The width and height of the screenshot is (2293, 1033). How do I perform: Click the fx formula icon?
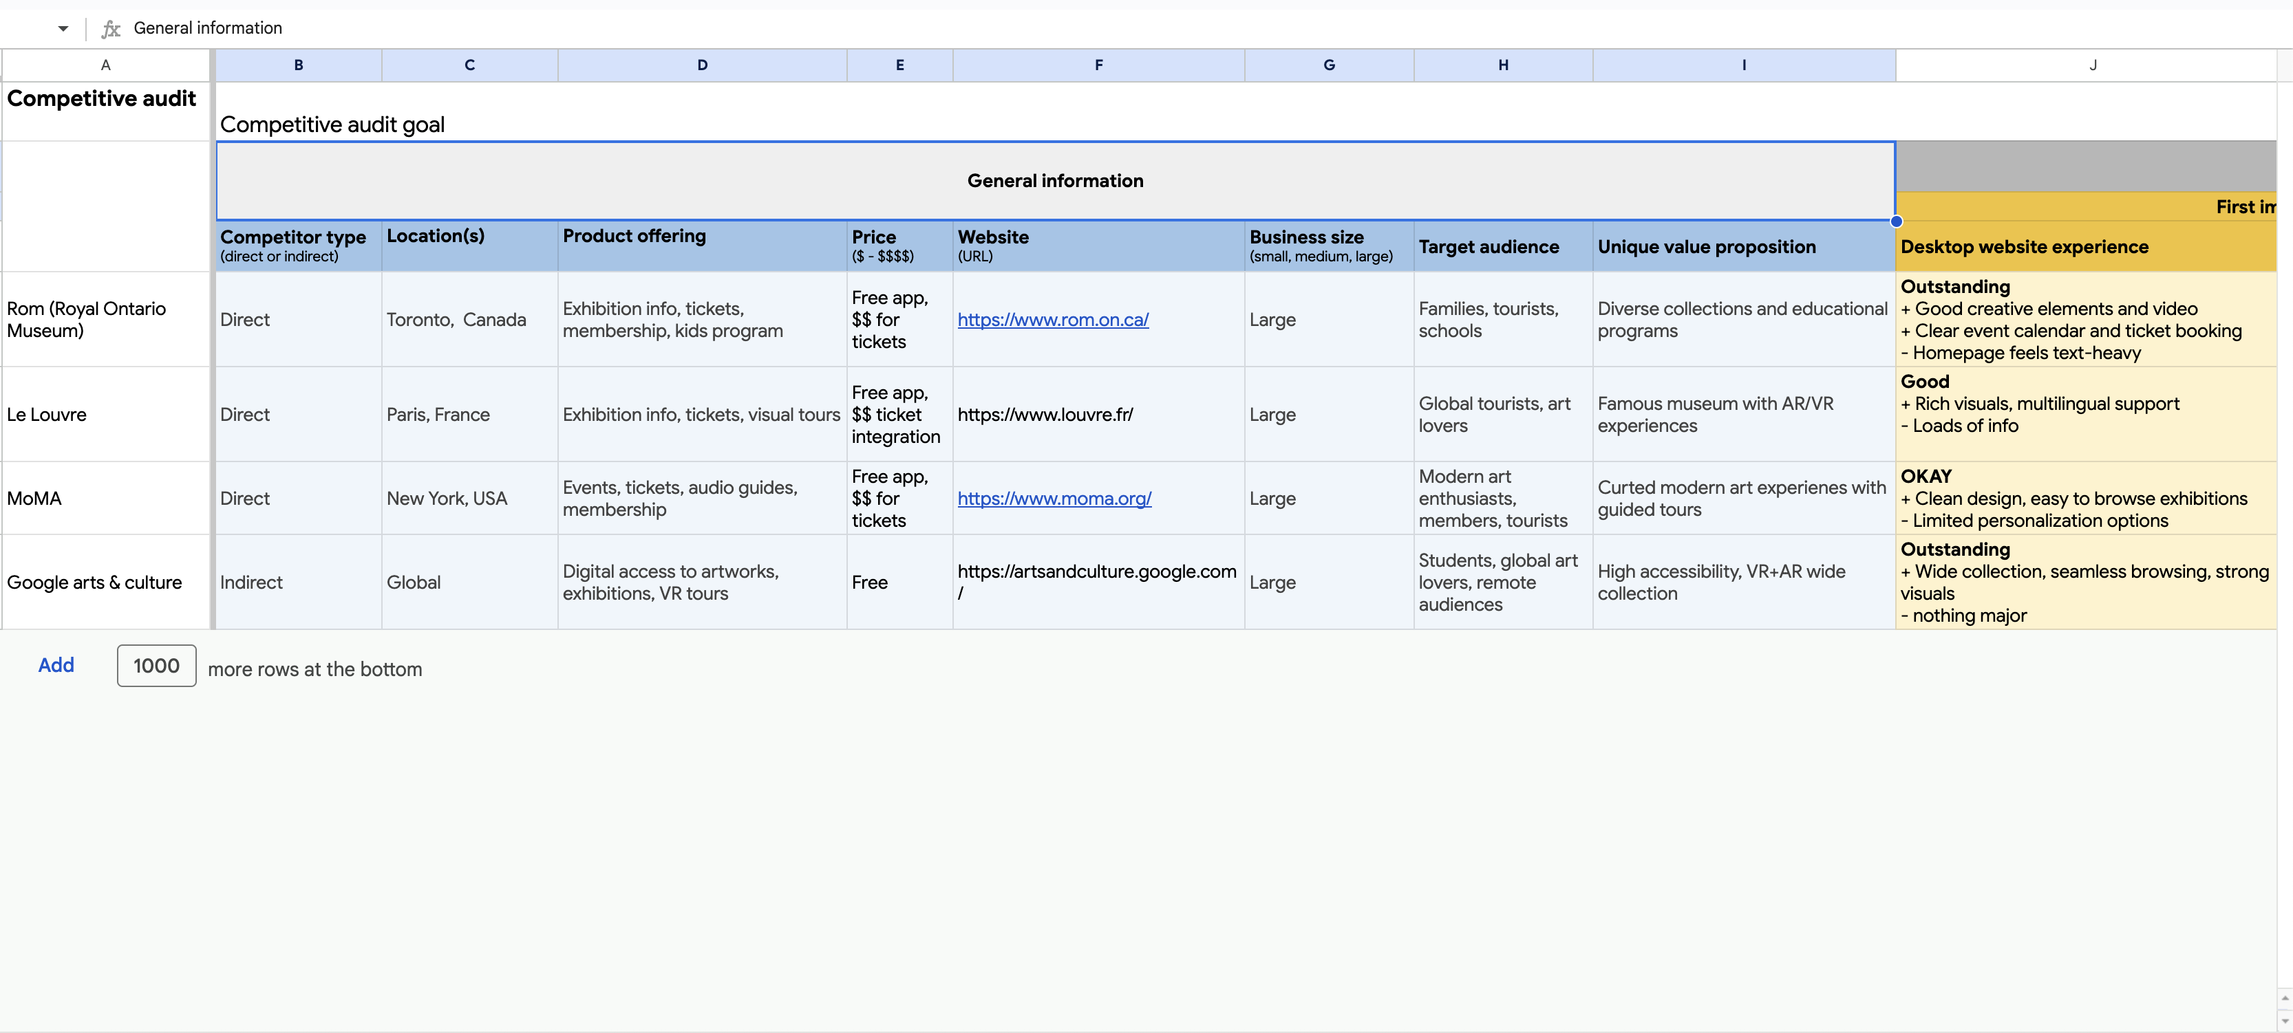(110, 28)
